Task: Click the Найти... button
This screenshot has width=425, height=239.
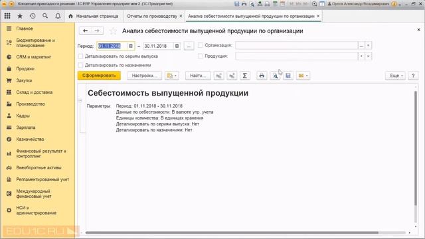Action: pos(198,76)
